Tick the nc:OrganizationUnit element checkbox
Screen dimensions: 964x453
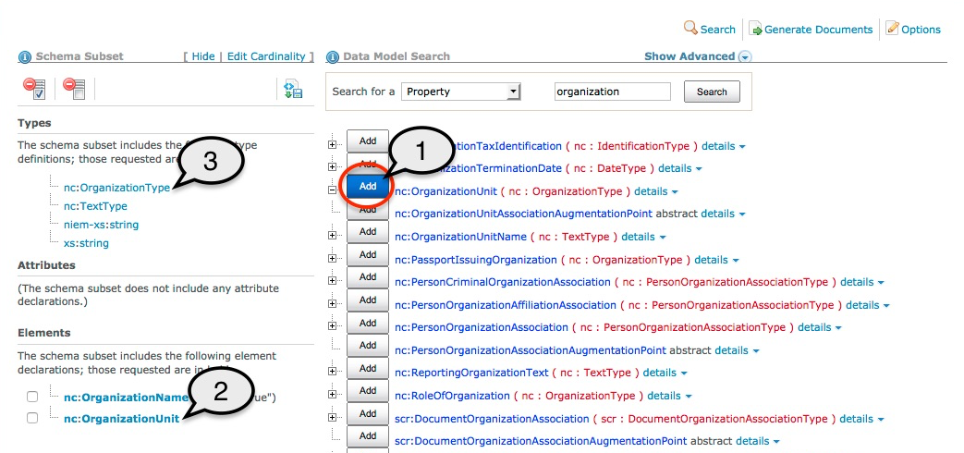[33, 418]
